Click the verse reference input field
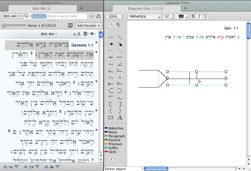The width and height of the screenshot is (251, 171). point(67,16)
